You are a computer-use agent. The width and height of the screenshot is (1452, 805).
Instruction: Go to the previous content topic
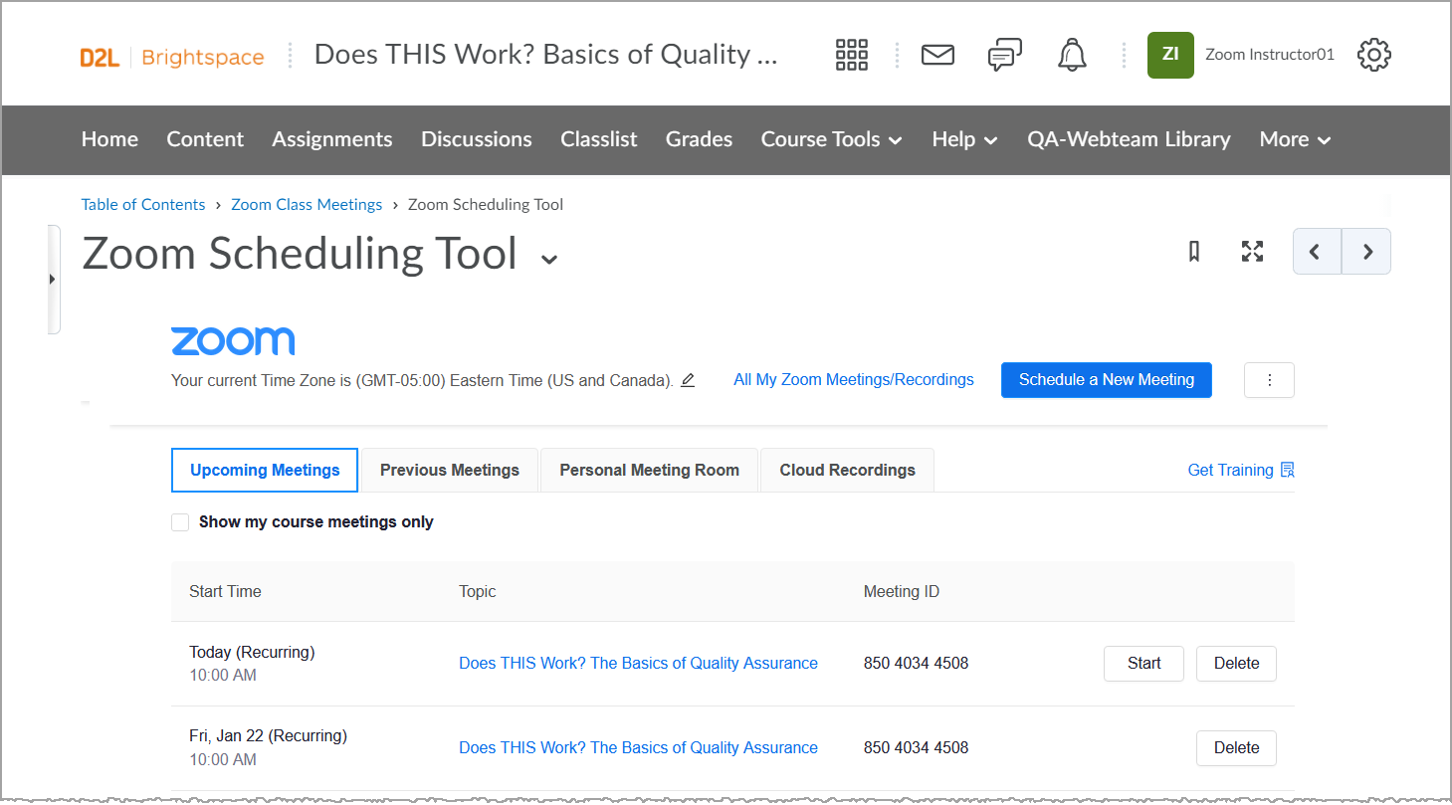pos(1317,252)
